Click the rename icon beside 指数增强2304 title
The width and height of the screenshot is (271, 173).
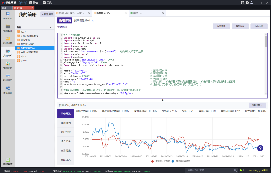(93, 20)
